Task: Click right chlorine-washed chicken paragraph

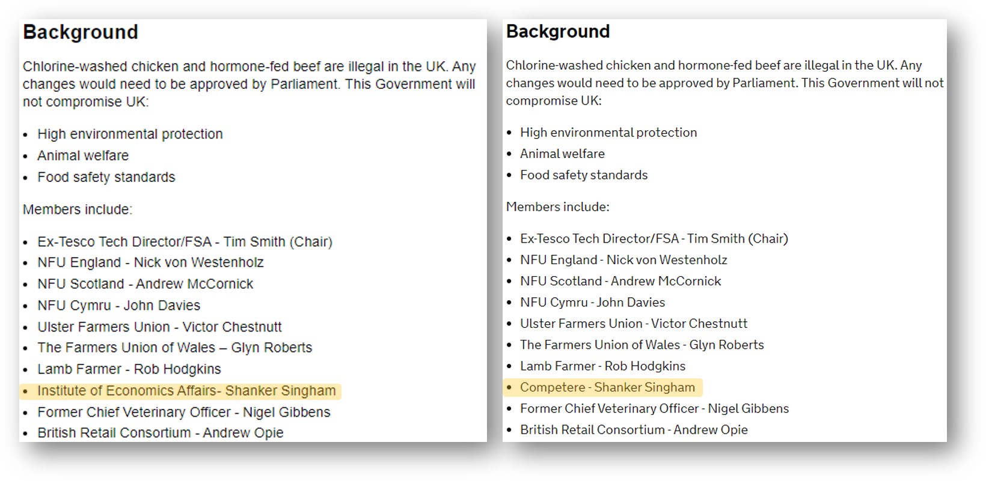Action: click(724, 83)
